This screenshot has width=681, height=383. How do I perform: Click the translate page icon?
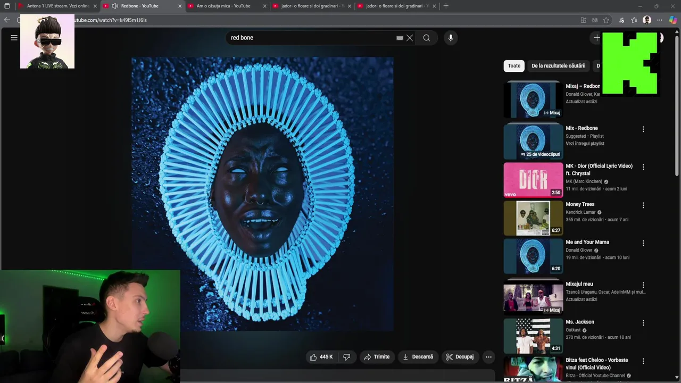tap(595, 20)
